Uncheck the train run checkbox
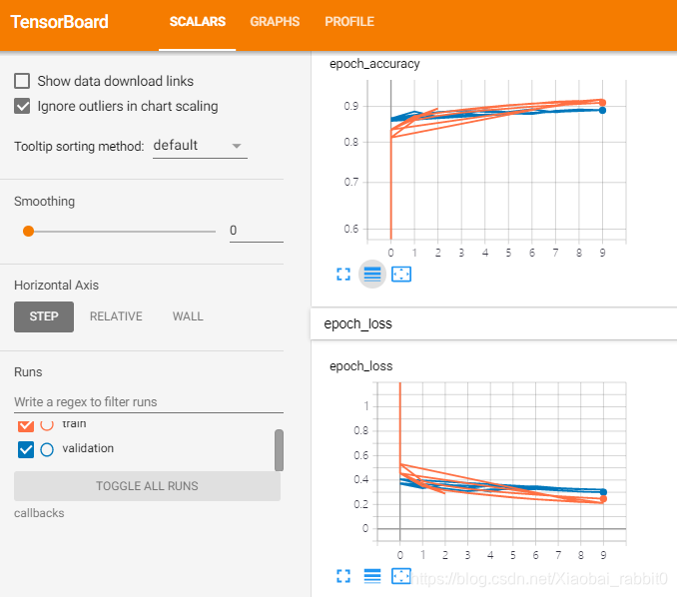The width and height of the screenshot is (677, 597). 26,425
